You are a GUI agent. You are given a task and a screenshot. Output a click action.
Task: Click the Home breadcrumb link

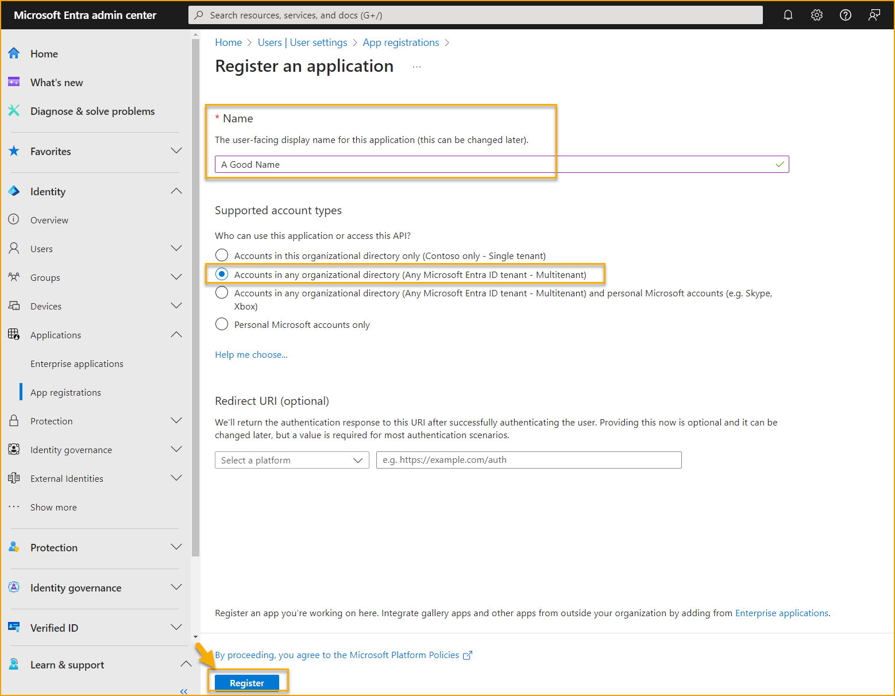[x=229, y=42]
